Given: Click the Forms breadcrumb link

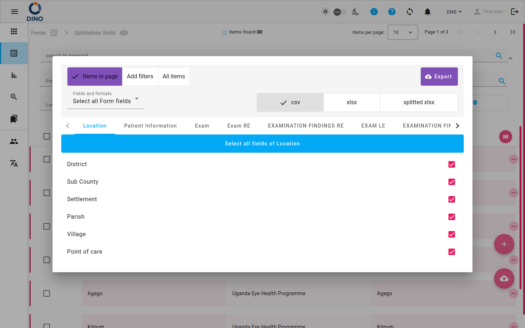Looking at the screenshot, I should pyautogui.click(x=38, y=33).
